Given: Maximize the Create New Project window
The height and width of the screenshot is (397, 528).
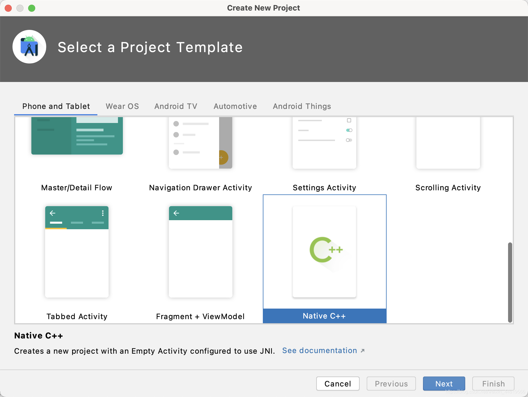Looking at the screenshot, I should click(x=32, y=8).
